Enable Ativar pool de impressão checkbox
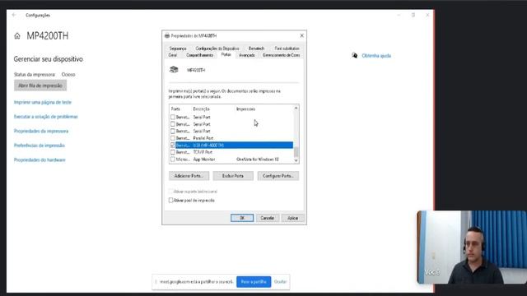 pos(170,200)
